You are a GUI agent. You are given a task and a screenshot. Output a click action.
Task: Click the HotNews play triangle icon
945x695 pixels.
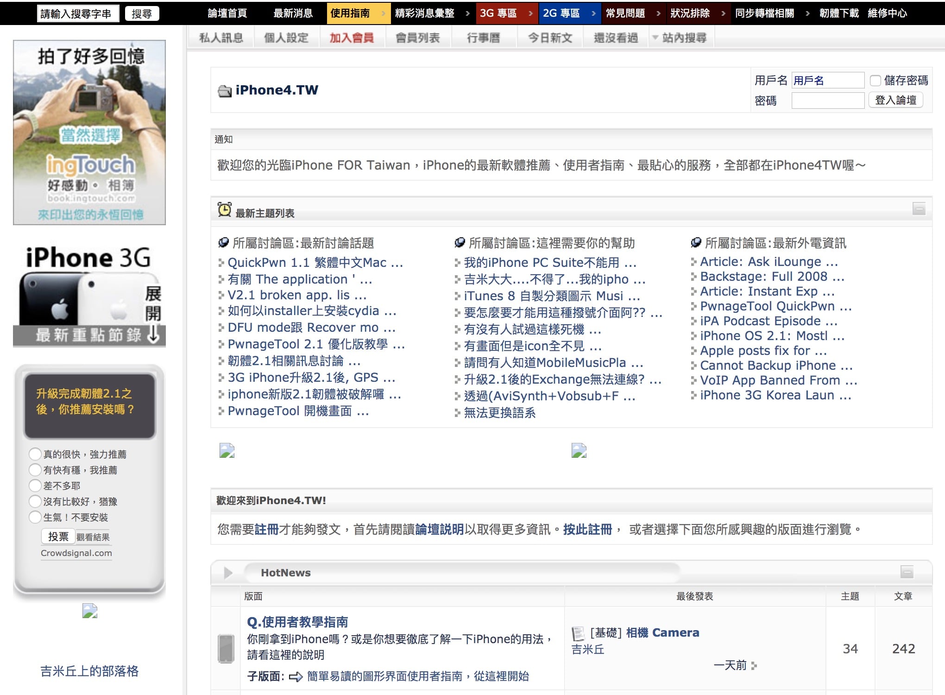pyautogui.click(x=228, y=573)
